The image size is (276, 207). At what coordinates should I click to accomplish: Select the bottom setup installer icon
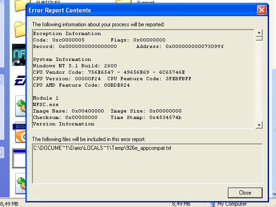(20, 183)
